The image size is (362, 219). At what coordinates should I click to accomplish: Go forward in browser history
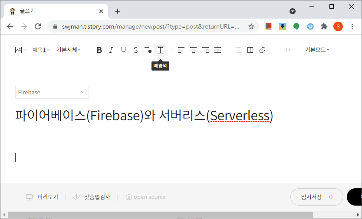point(24,26)
